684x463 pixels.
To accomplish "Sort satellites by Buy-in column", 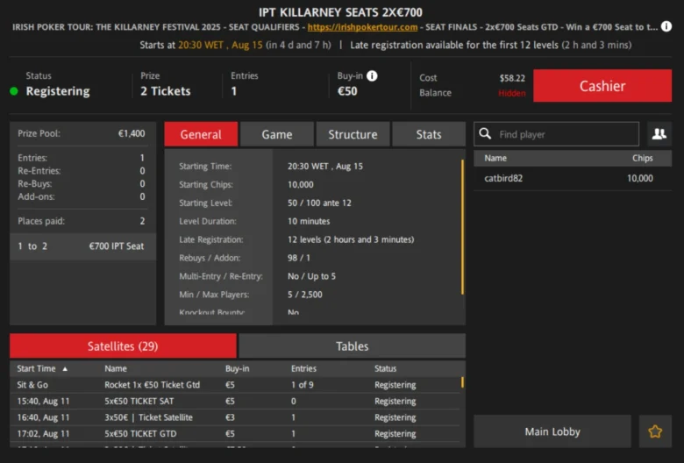I will tap(238, 369).
